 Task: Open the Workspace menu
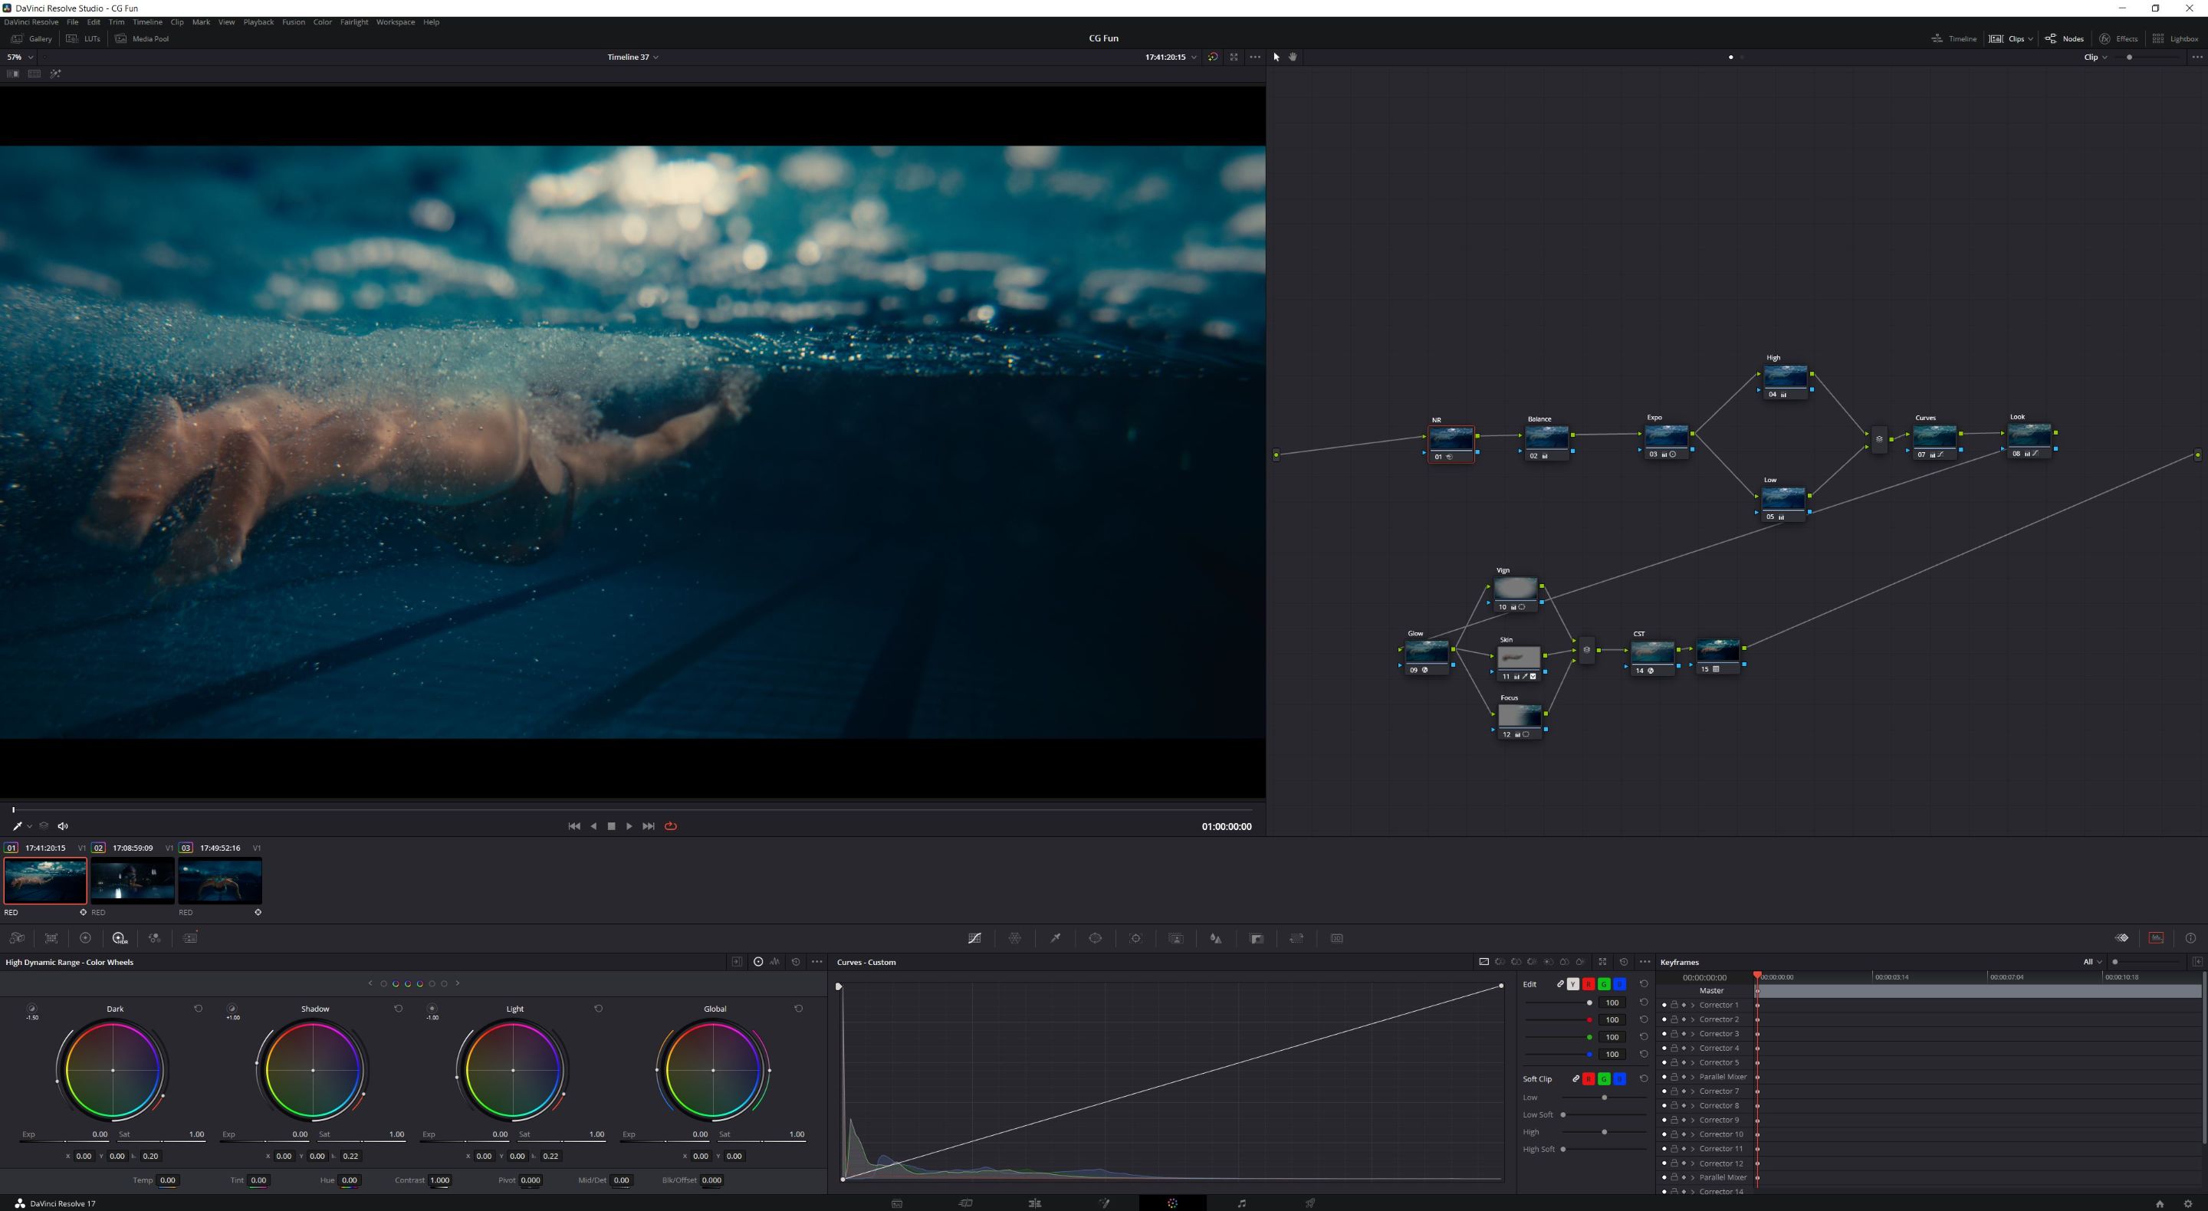point(395,22)
